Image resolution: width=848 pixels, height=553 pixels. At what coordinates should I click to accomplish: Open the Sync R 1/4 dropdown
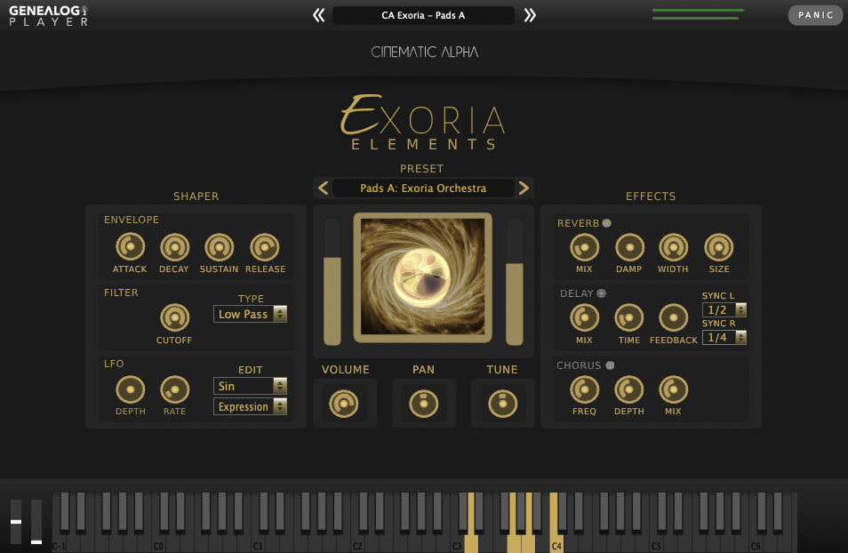[724, 338]
